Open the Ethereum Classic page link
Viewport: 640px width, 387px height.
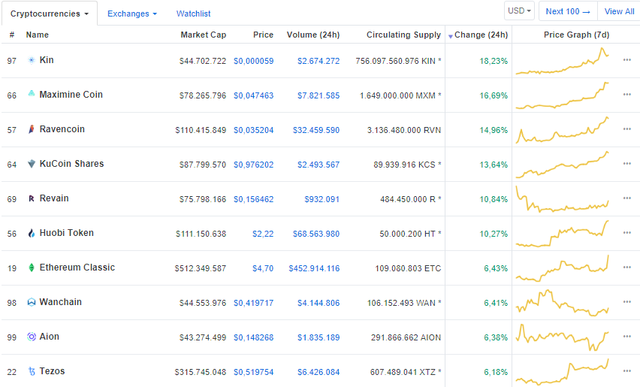point(77,268)
